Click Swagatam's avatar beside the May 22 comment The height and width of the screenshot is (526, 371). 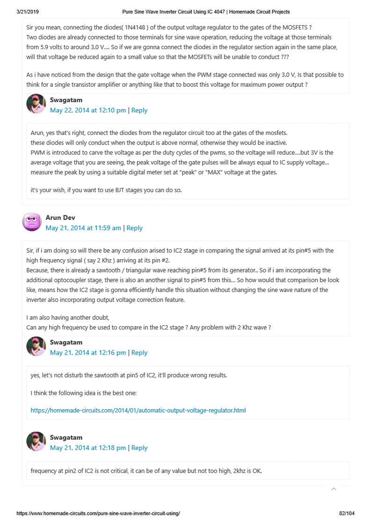(x=36, y=104)
